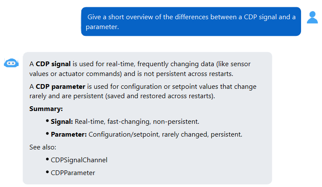Click the "non-persistent." text in summary
This screenshot has width=322, height=187.
176,122
